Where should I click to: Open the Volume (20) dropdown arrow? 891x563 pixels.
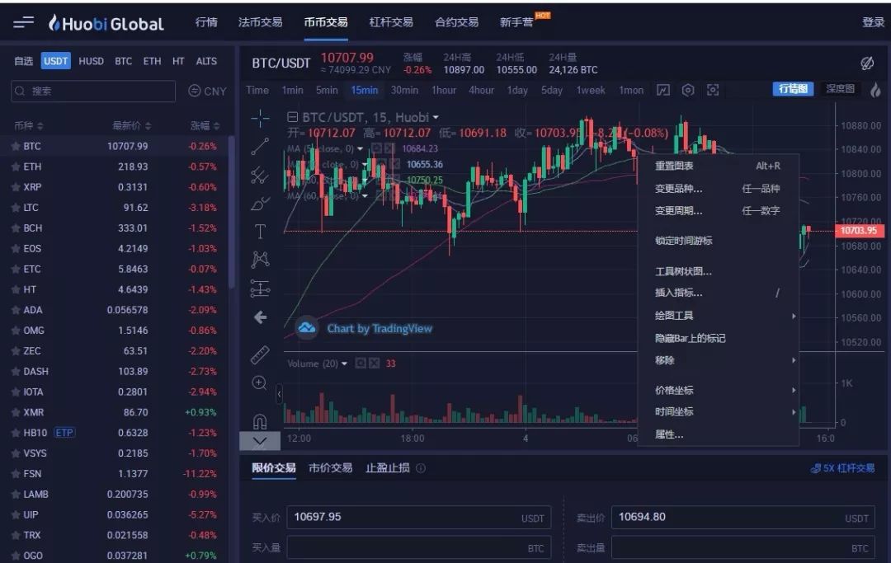[x=344, y=364]
